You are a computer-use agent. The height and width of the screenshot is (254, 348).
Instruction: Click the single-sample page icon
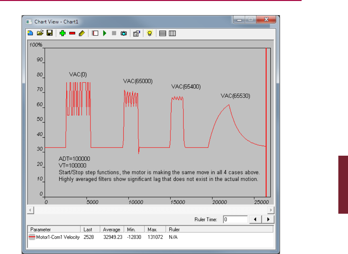(95, 33)
